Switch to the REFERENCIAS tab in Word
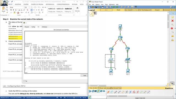 pyautogui.click(x=50, y=4)
